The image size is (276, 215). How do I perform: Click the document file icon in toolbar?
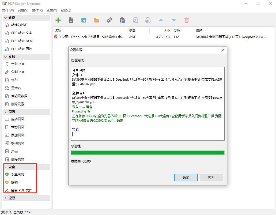tap(71, 20)
